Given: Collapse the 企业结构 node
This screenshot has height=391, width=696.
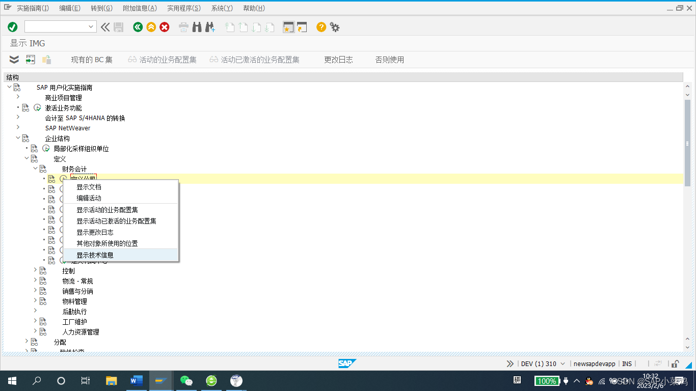Looking at the screenshot, I should 18,137.
